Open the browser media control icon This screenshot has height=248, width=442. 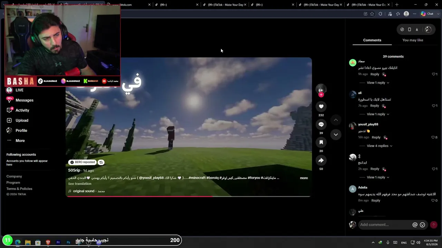(x=390, y=14)
